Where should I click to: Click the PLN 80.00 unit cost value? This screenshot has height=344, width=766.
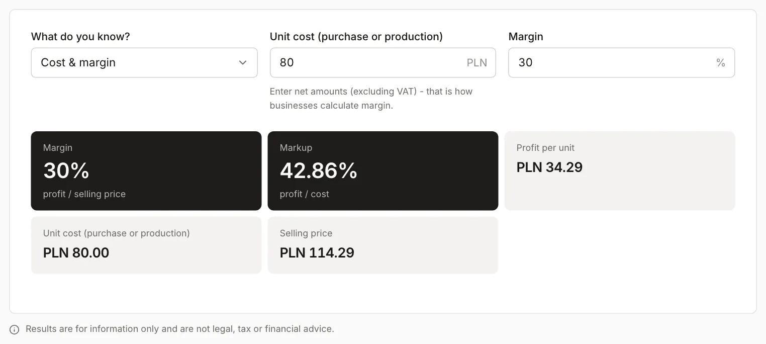[76, 252]
